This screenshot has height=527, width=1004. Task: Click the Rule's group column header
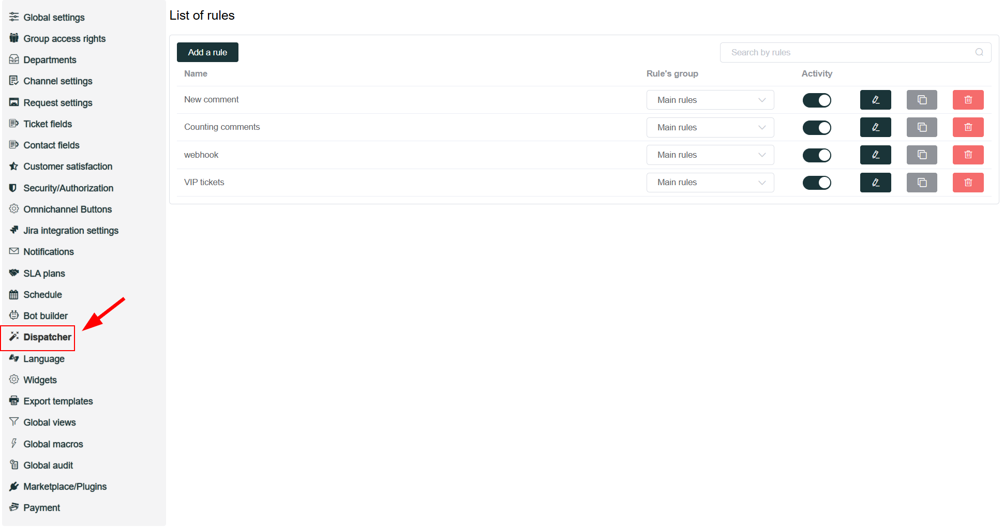tap(672, 73)
